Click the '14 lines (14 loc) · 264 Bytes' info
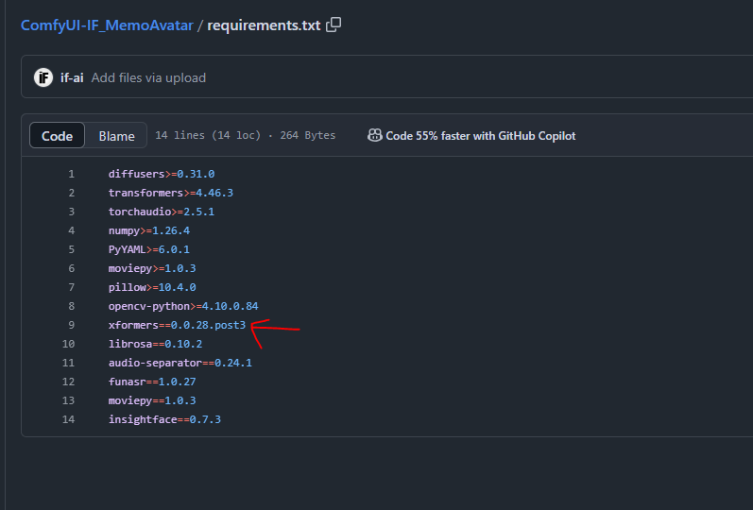The image size is (753, 510). tap(245, 135)
